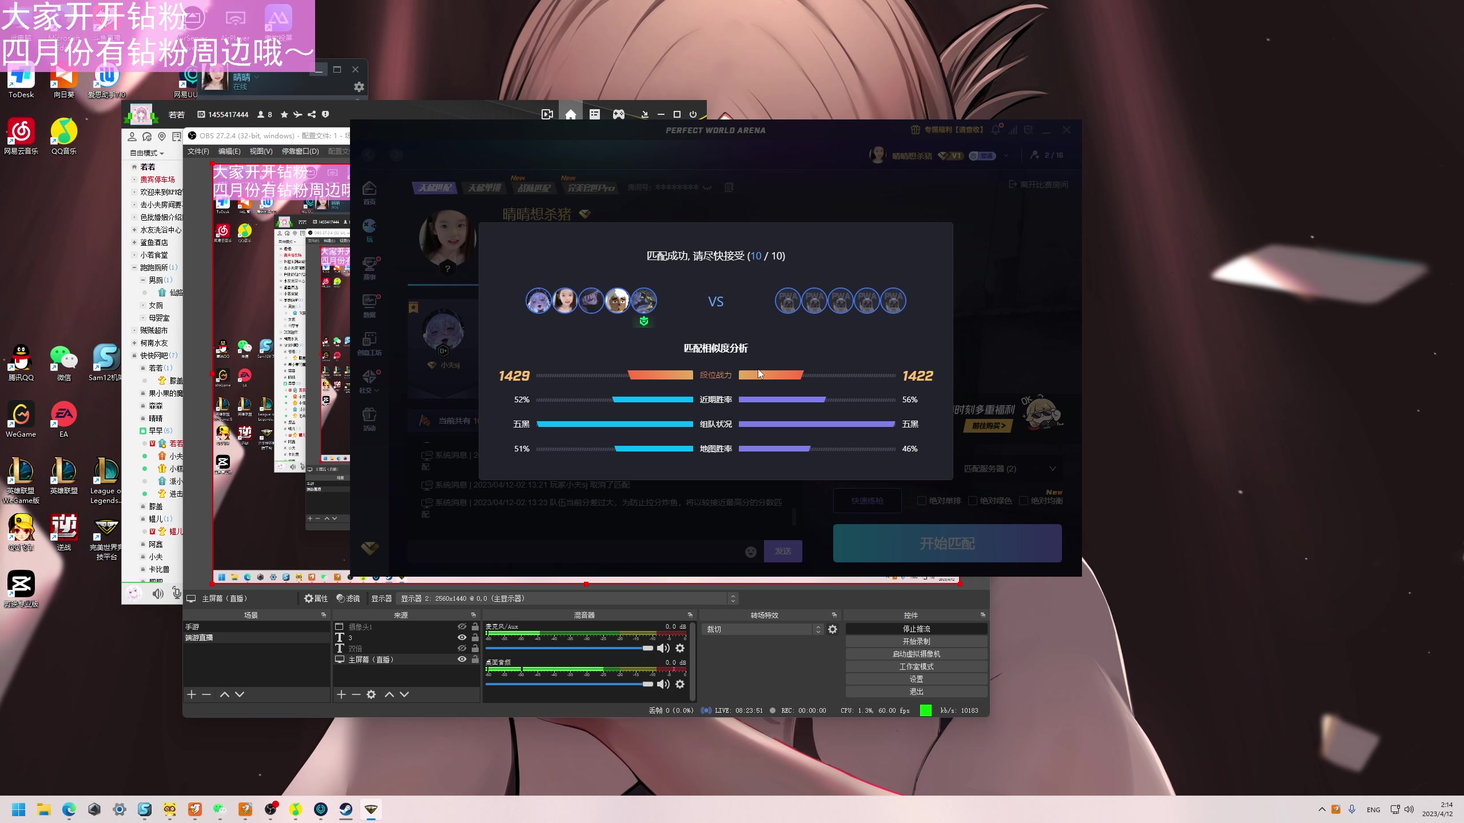Click Windows Start button
Viewport: 1464px width, 823px height.
(x=19, y=809)
